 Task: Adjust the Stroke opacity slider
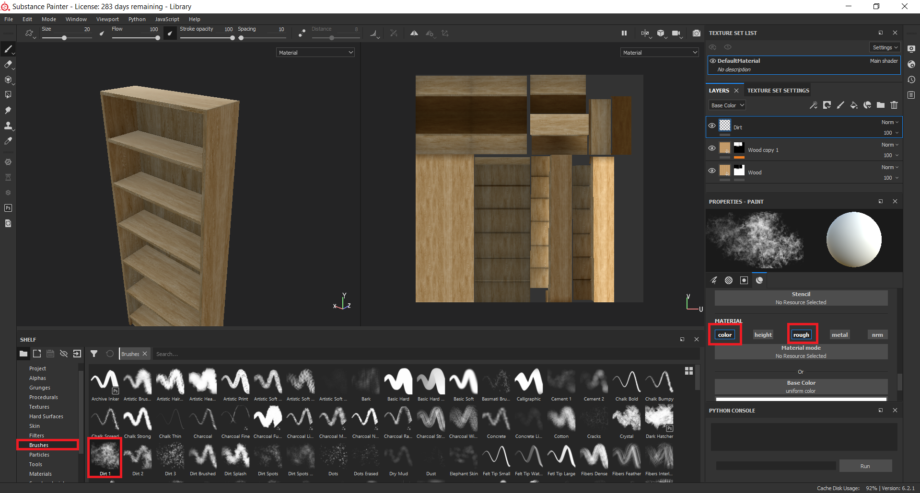coord(207,37)
